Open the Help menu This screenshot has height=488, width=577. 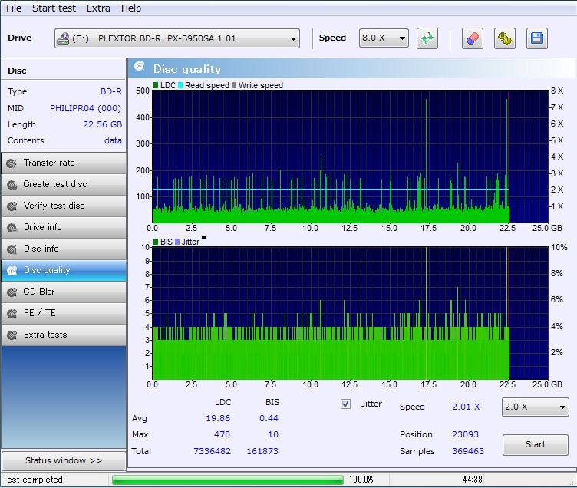tap(131, 8)
